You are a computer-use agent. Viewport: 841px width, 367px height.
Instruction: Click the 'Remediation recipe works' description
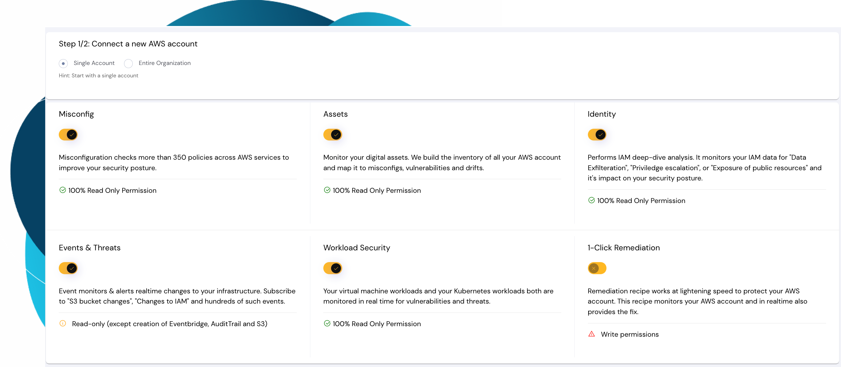coord(697,301)
